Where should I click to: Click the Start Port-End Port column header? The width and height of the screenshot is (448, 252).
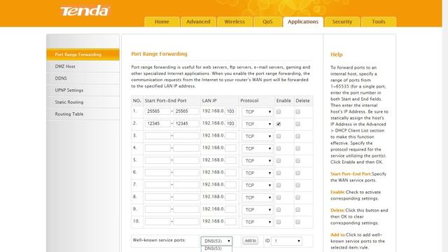pyautogui.click(x=165, y=101)
